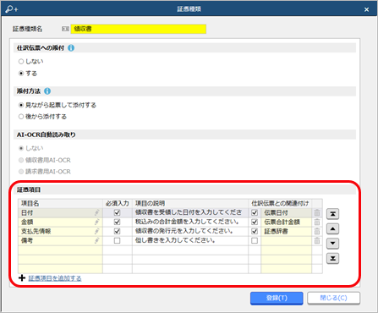The width and height of the screenshot is (378, 313).
Task: Delete the 支払先情報 row with trash icon
Action: coord(317,231)
